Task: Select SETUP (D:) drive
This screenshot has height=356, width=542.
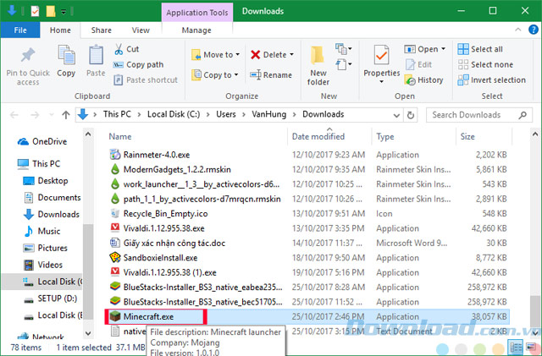Action: tap(51, 298)
